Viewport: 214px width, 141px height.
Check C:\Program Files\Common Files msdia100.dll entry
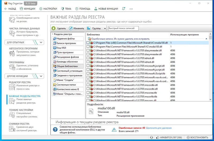click(x=88, y=46)
